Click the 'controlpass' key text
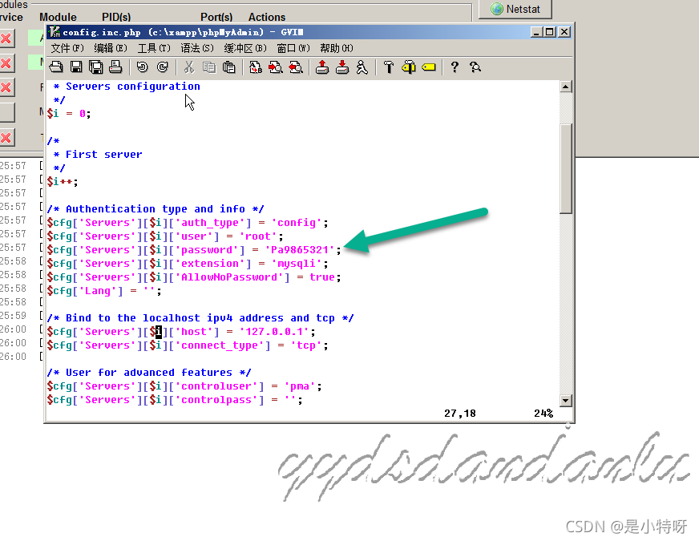Viewport: 699px width, 541px height. pyautogui.click(x=216, y=400)
